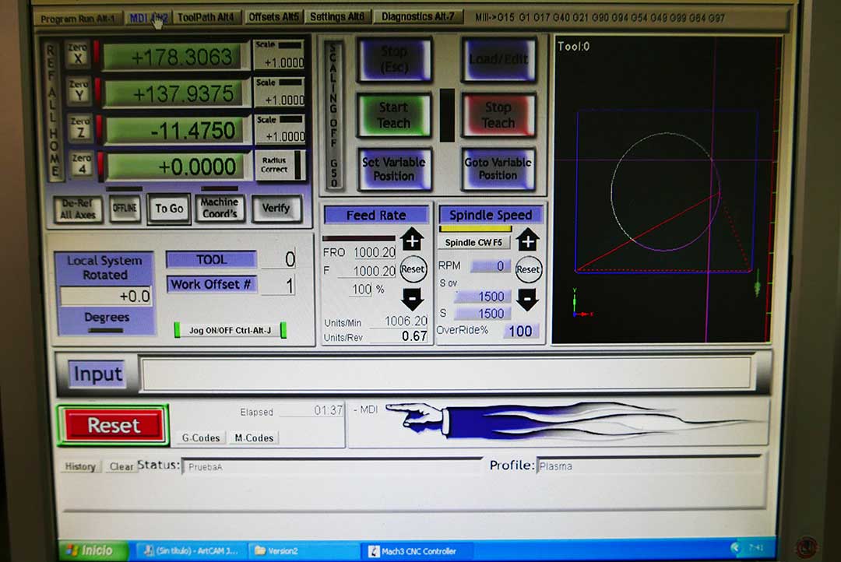Zero the X axis
Viewport: 841px width, 562px height.
pos(78,54)
